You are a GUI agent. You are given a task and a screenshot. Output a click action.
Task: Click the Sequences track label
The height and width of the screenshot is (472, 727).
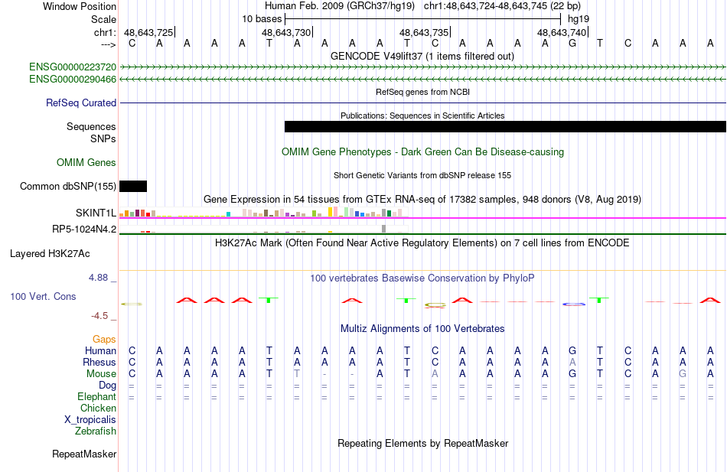[91, 126]
